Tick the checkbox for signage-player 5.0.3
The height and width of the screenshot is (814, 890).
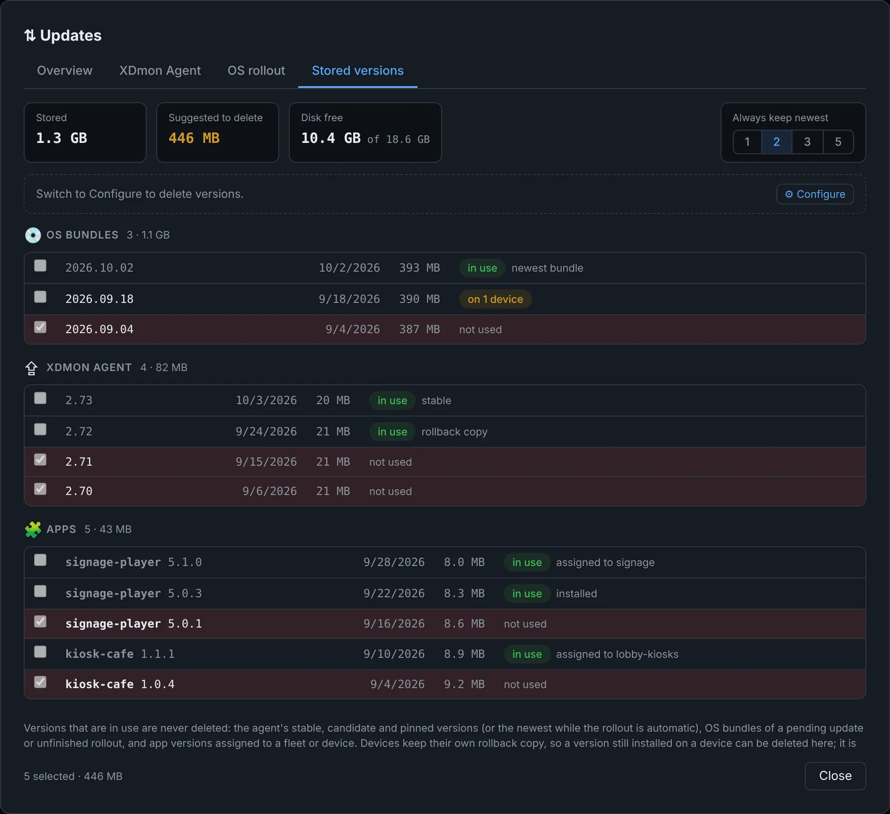point(40,591)
